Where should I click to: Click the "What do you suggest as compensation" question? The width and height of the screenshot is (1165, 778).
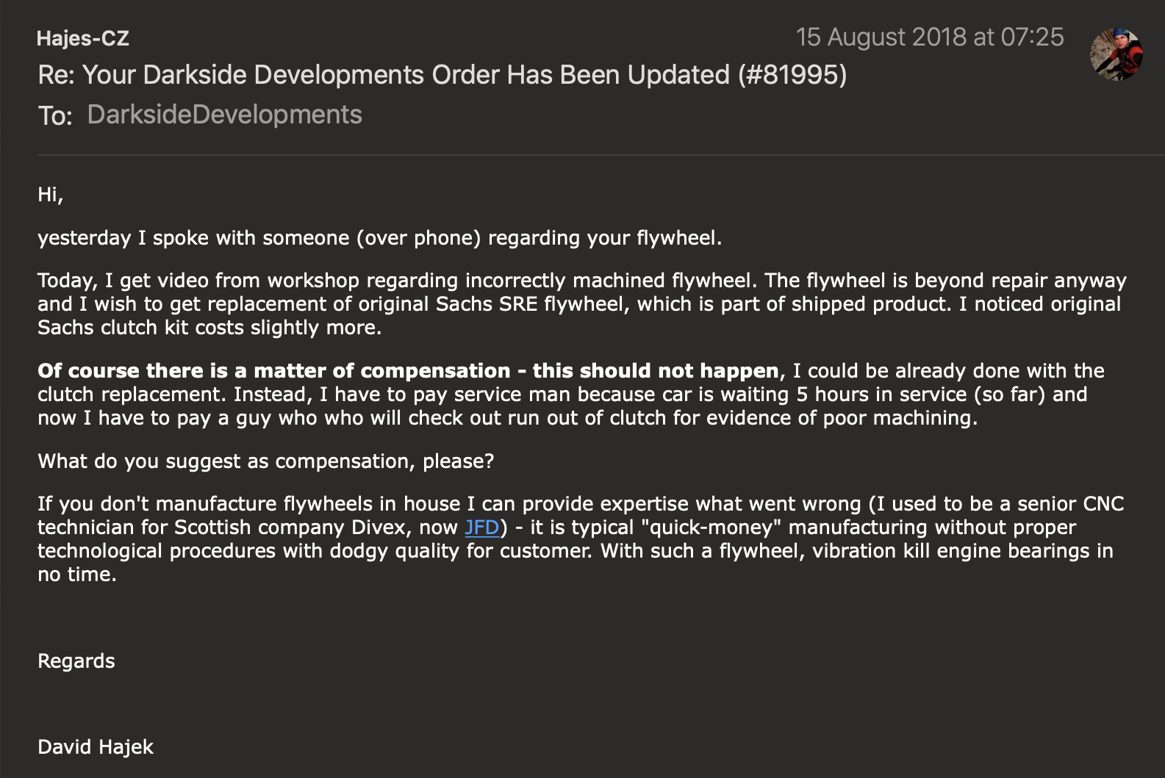pos(265,461)
